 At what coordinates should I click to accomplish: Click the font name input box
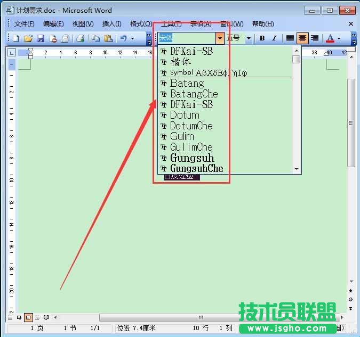pos(187,38)
